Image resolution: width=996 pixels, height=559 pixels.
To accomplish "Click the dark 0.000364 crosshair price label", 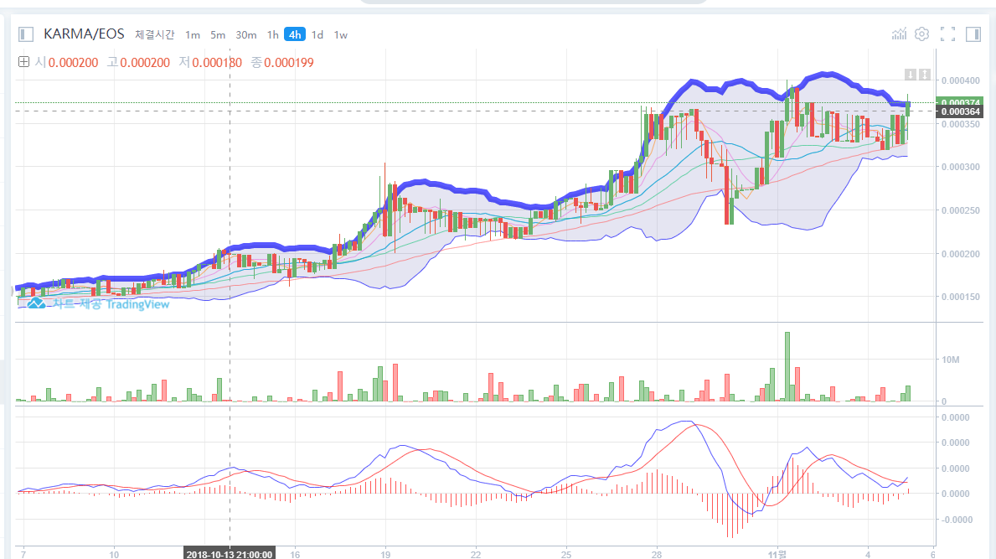I will (961, 111).
